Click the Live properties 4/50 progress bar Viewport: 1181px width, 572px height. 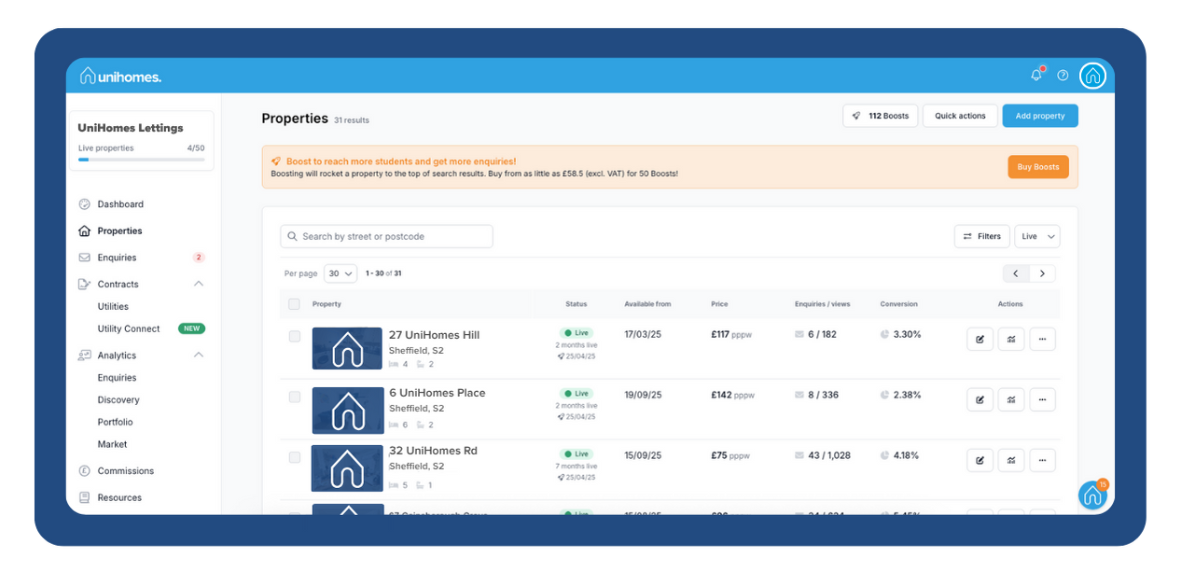coord(142,160)
